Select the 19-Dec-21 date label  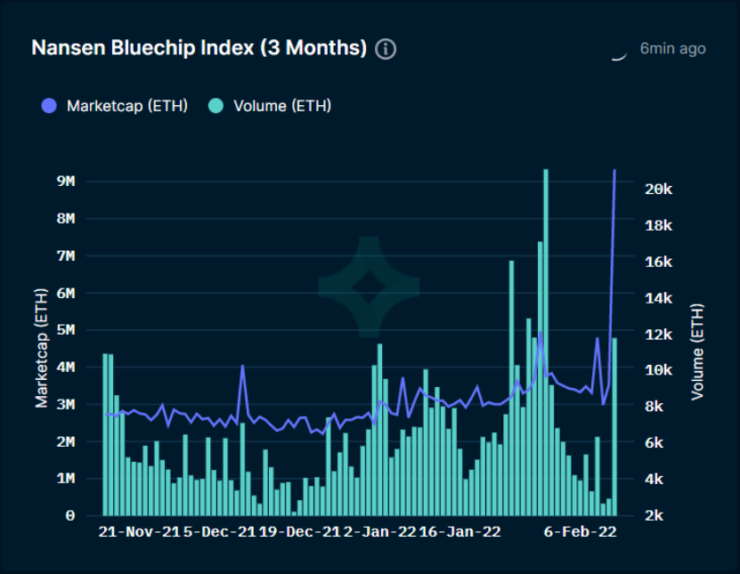click(300, 532)
